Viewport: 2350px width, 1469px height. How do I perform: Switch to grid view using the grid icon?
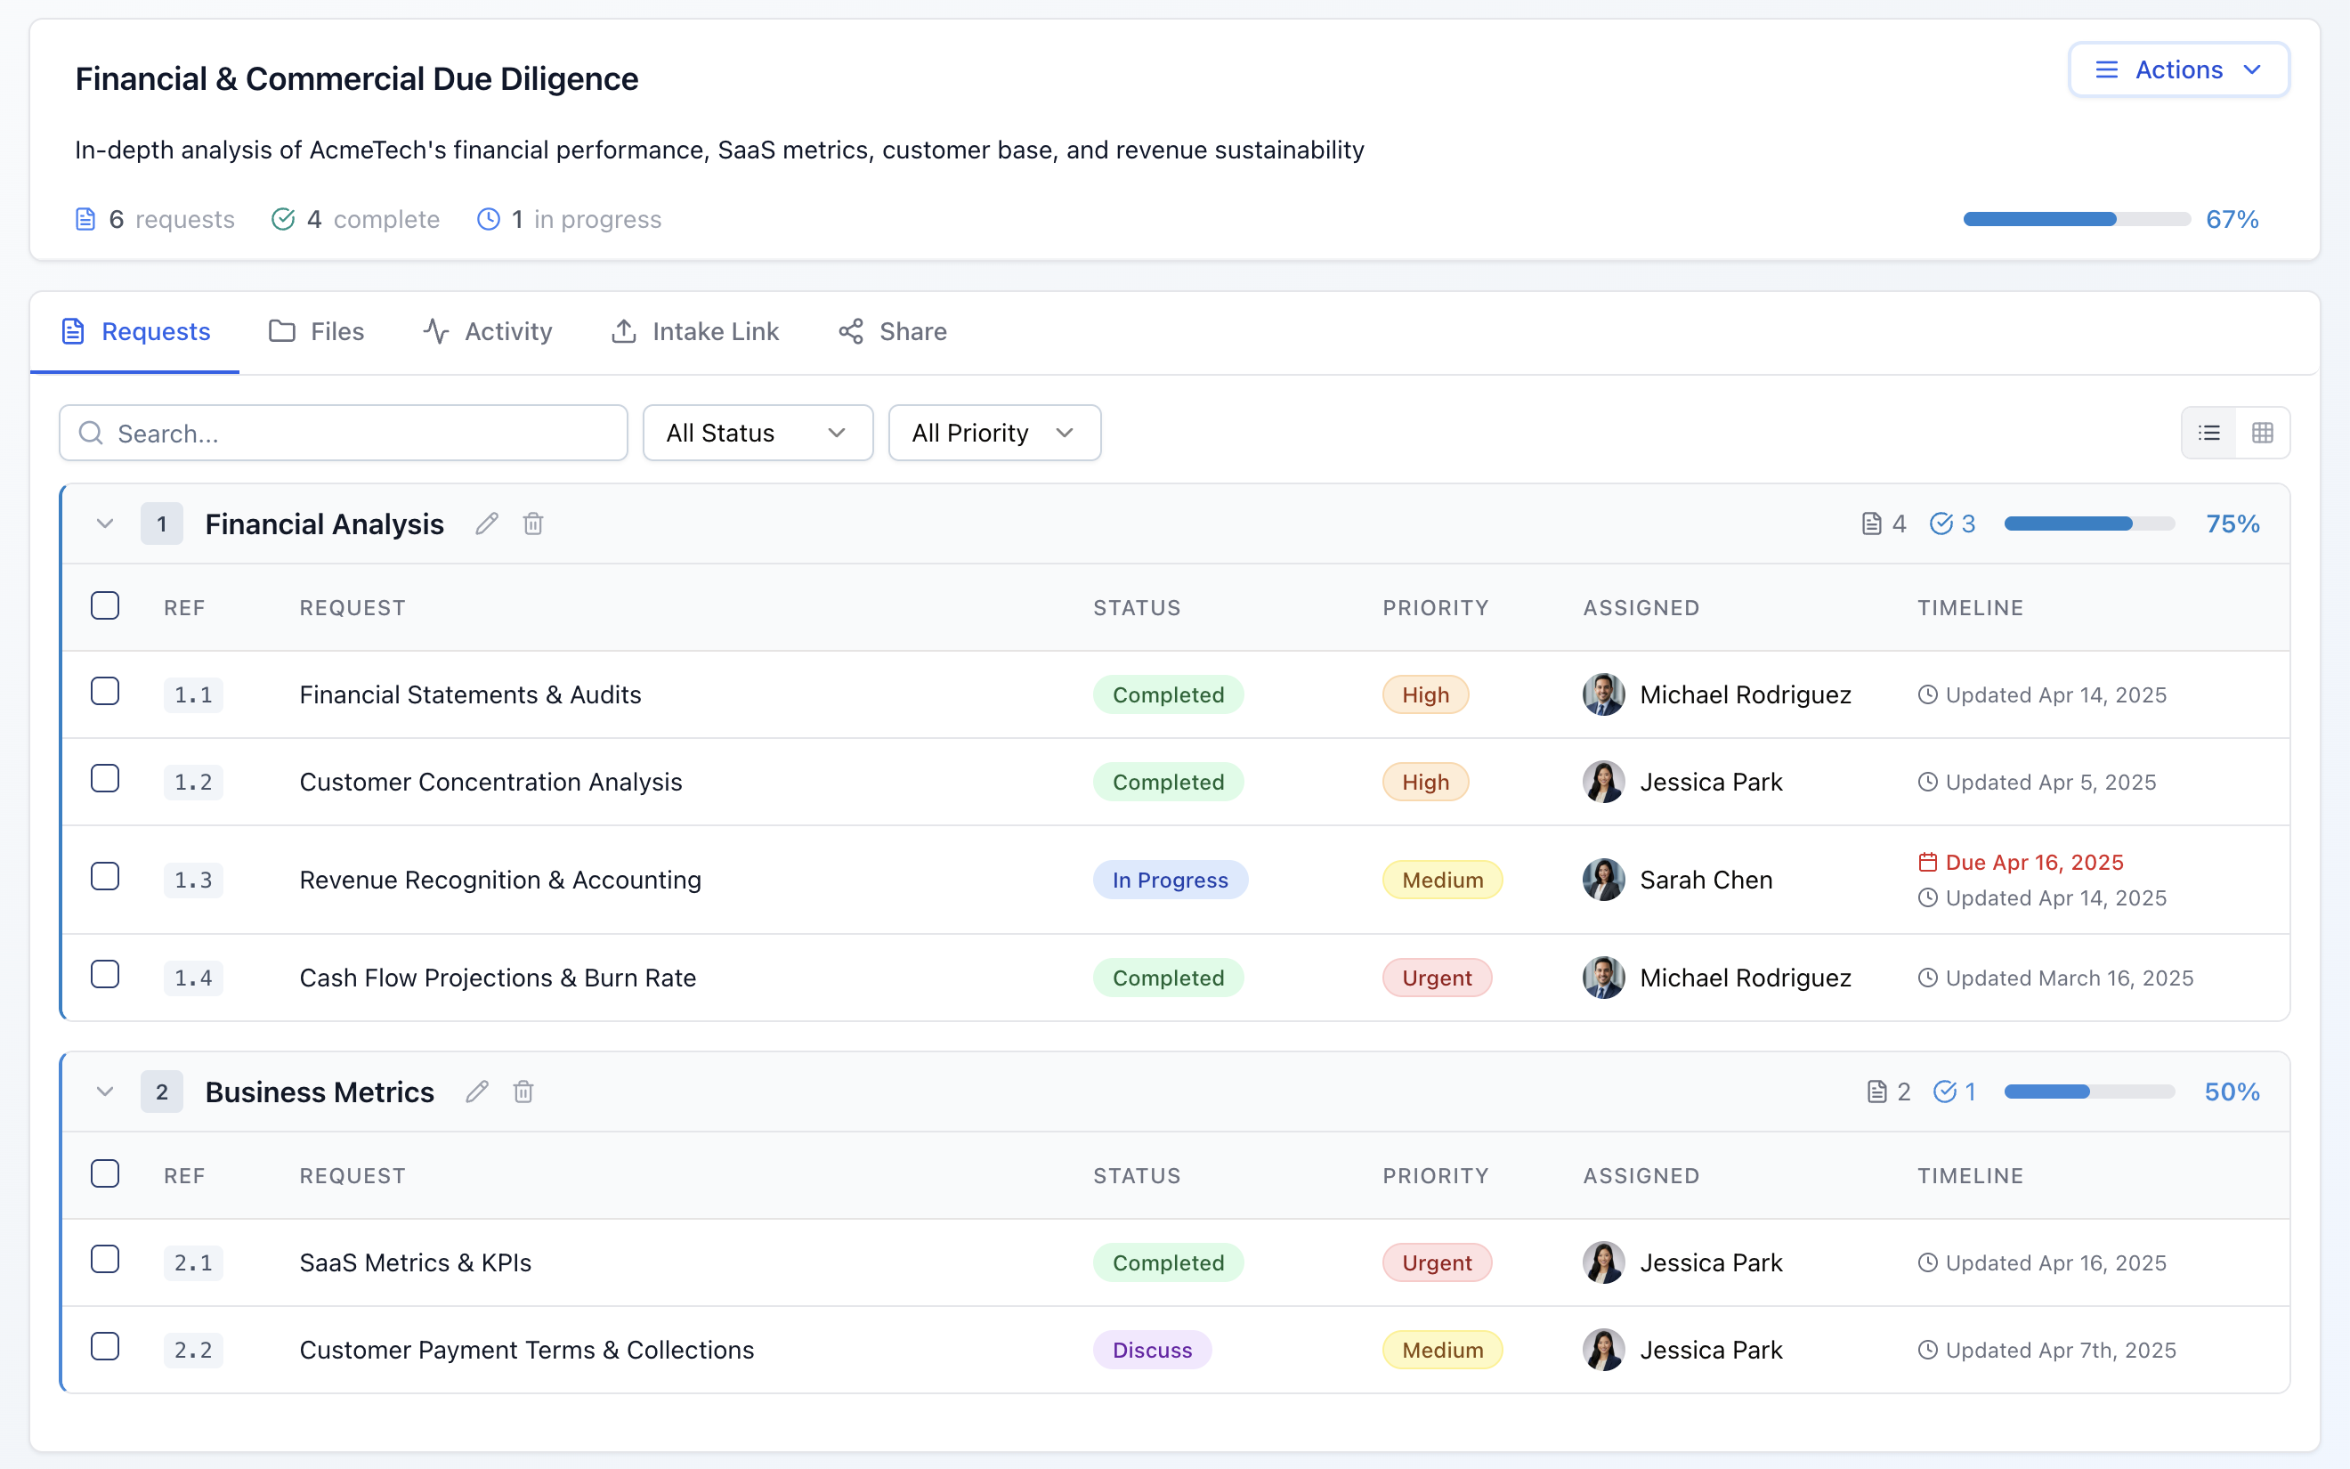2264,433
